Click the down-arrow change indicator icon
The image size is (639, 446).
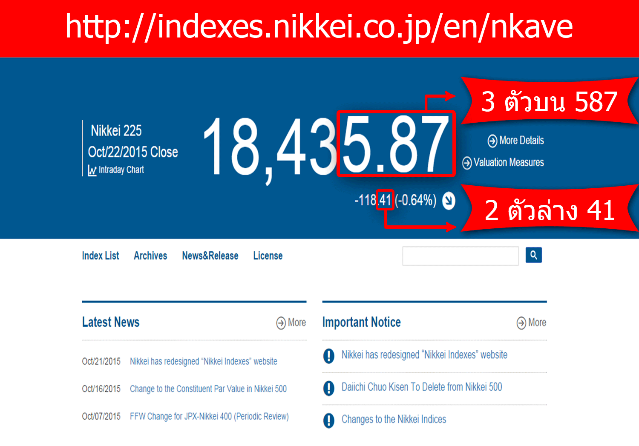point(449,201)
